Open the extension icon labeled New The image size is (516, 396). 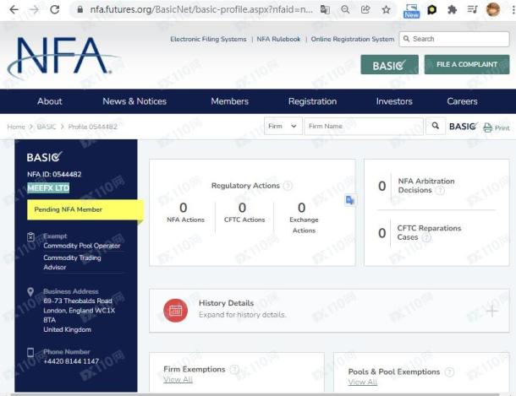pyautogui.click(x=411, y=11)
